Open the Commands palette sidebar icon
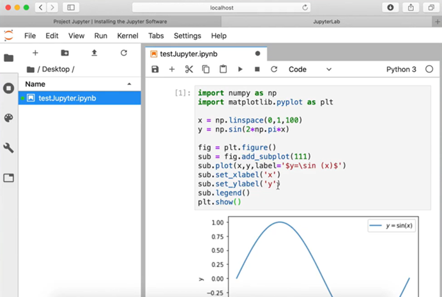442x297 pixels. coord(8,118)
